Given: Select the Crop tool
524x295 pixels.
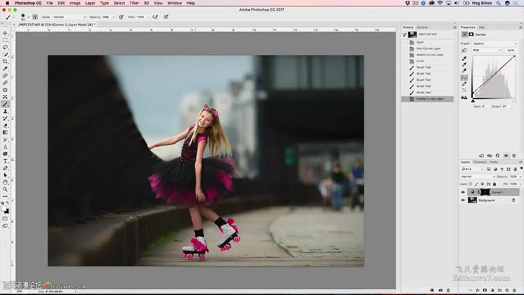Looking at the screenshot, I should pos(5,61).
